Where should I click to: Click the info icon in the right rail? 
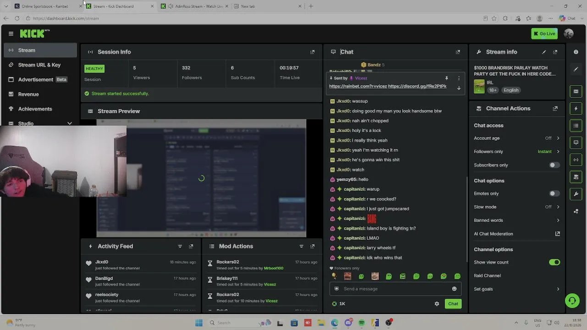(576, 52)
